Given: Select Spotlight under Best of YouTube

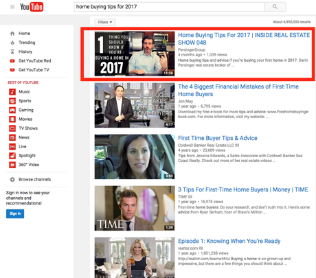Looking at the screenshot, I should (27, 156).
